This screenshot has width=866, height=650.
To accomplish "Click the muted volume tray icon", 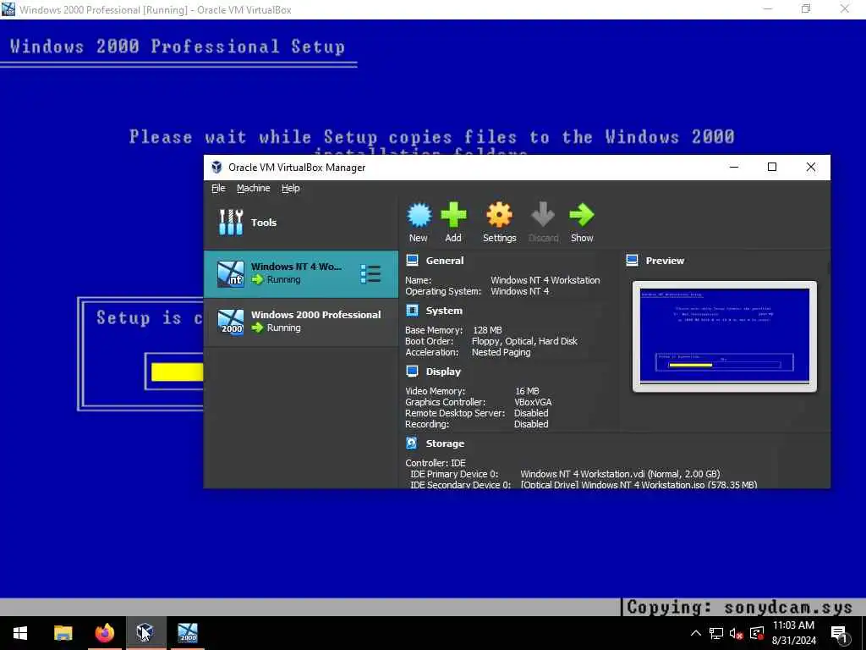I will coord(736,633).
